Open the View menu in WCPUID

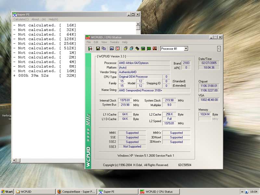(104, 42)
